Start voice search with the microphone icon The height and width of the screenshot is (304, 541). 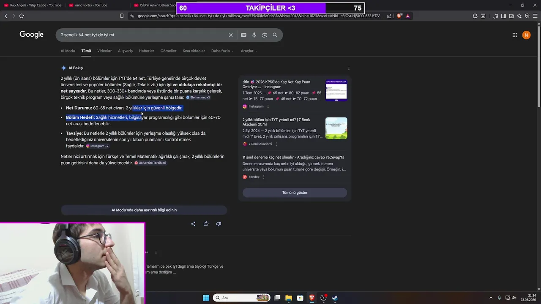[254, 35]
